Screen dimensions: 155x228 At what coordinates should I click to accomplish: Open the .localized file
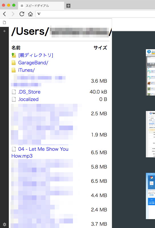point(28,99)
